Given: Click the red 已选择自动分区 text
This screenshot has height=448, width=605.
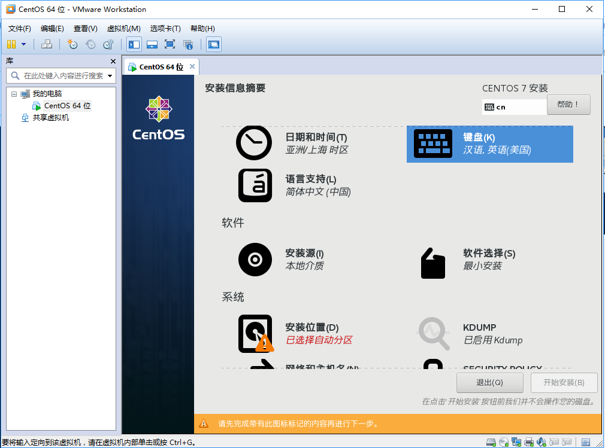Looking at the screenshot, I should click(319, 340).
